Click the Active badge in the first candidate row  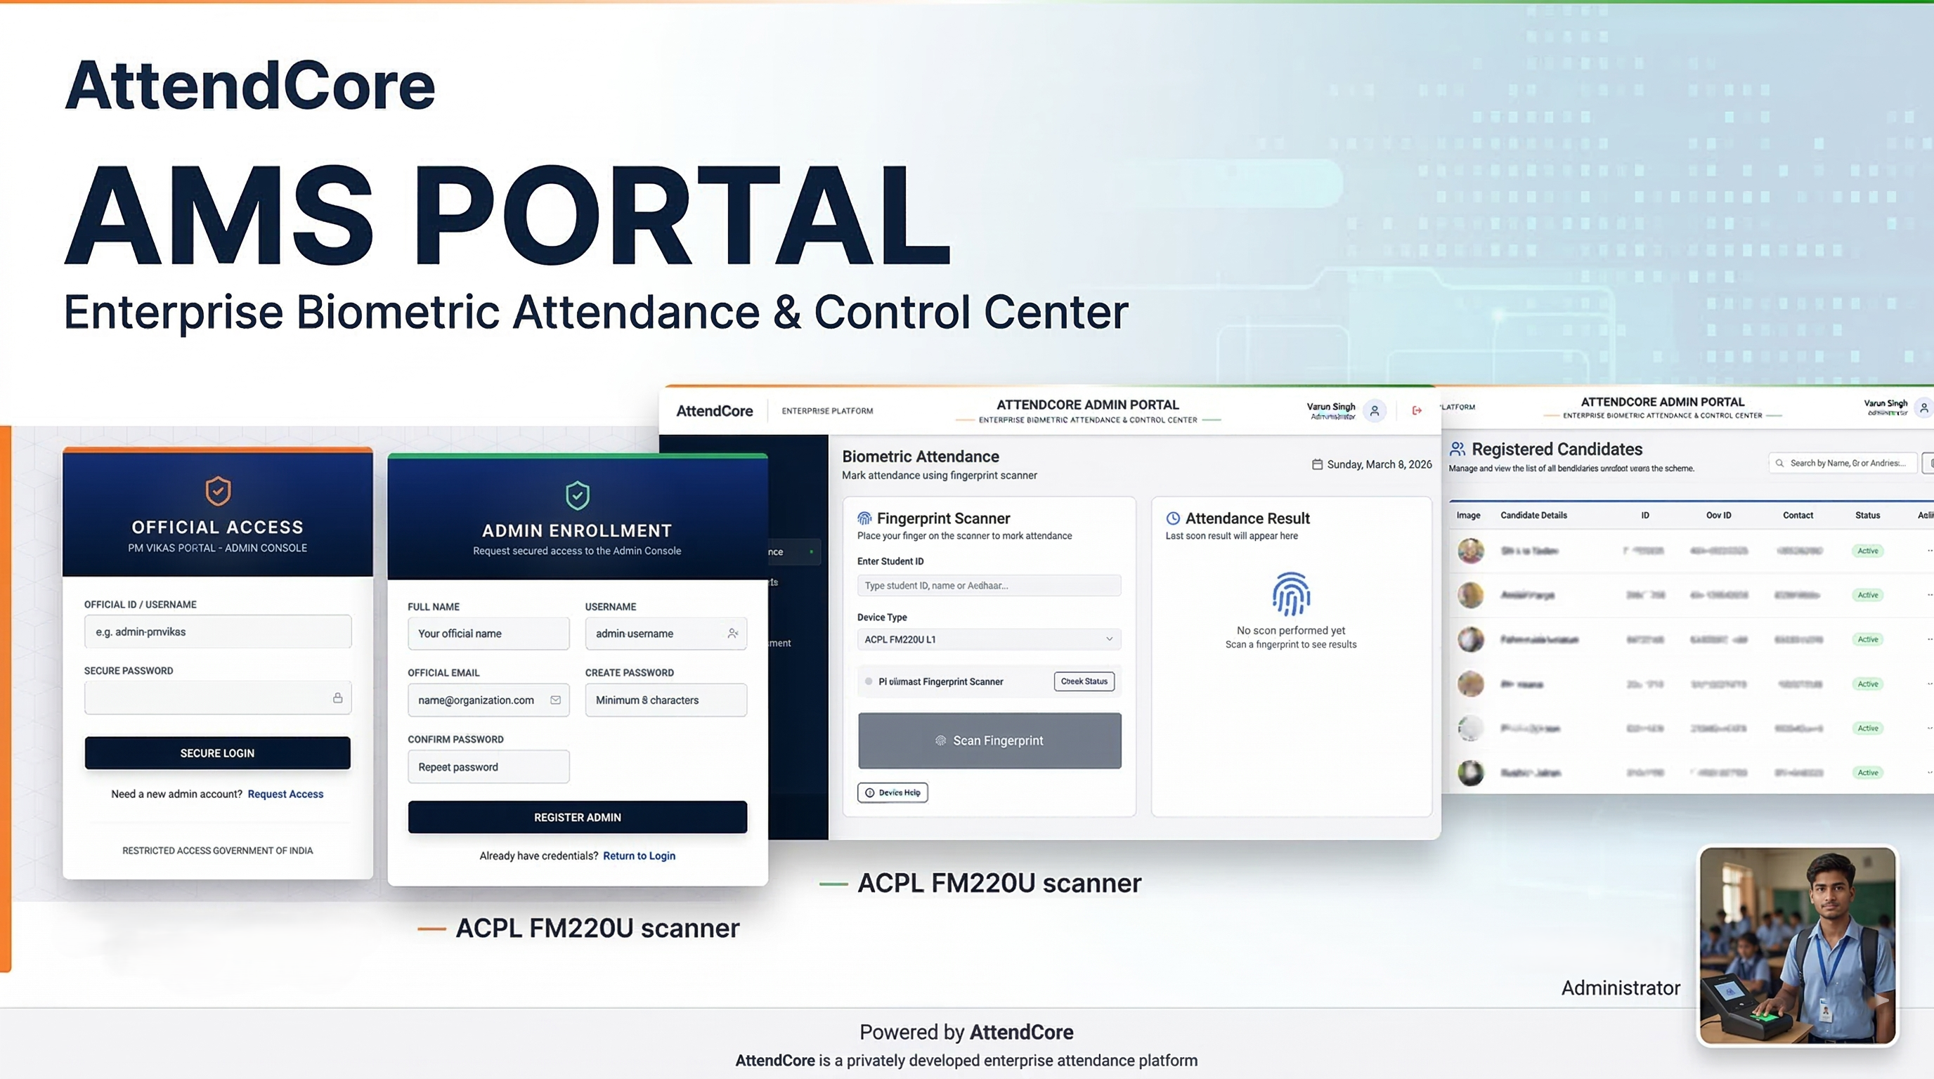coord(1867,551)
